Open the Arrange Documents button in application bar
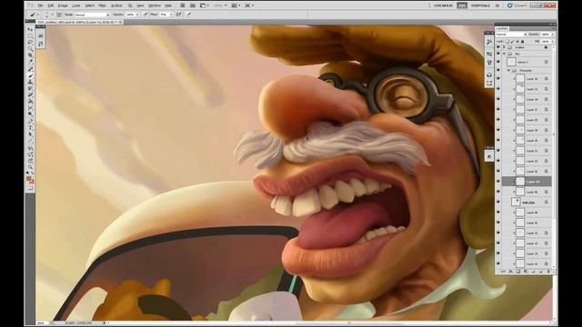This screenshot has width=582, height=327. (236, 5)
